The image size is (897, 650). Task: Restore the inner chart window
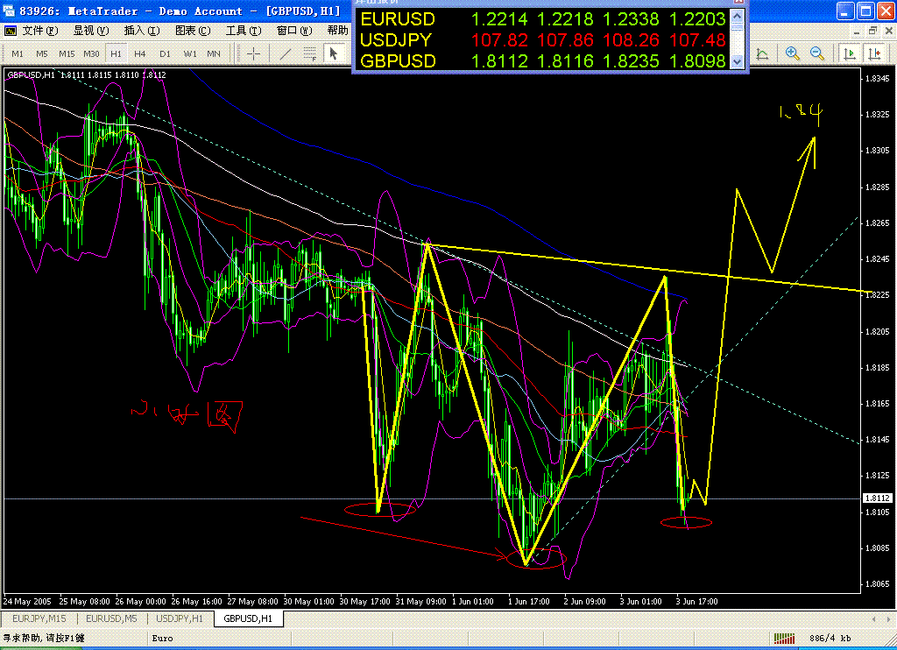[872, 31]
